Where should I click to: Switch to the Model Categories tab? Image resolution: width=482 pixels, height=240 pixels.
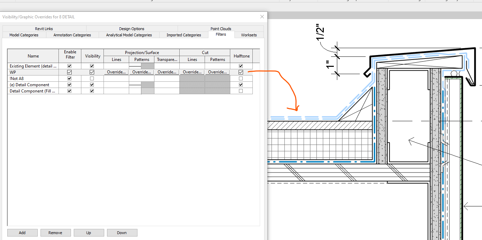pos(24,35)
